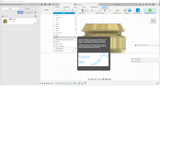
Task: Click the ViewCube Posterior face
Action: (x=153, y=20)
